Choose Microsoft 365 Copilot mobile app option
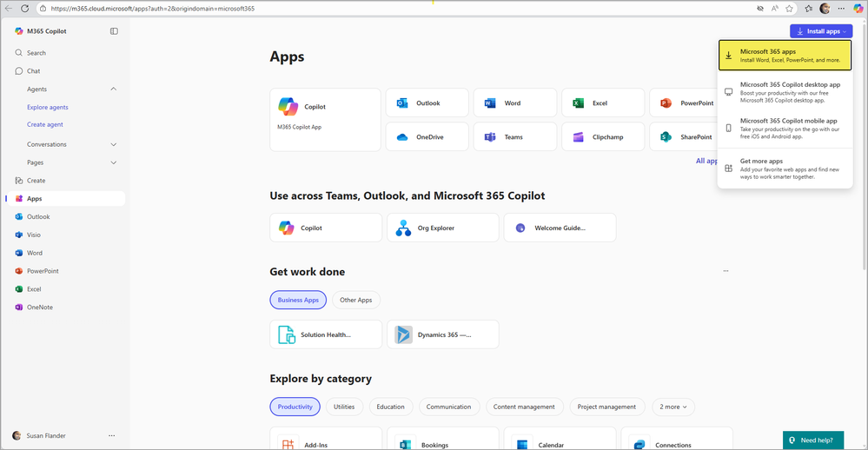Viewport: 868px width, 450px height. (785, 128)
